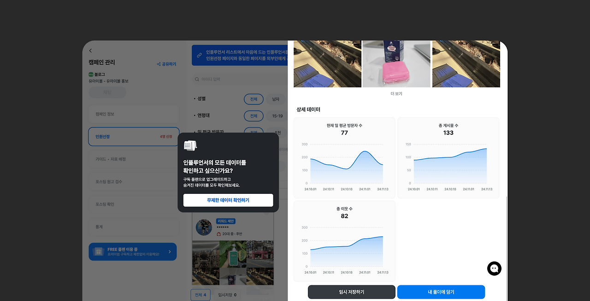590x301 pixels.
Task: Click the back arrow above 캠페인 관리
Action: click(90, 51)
